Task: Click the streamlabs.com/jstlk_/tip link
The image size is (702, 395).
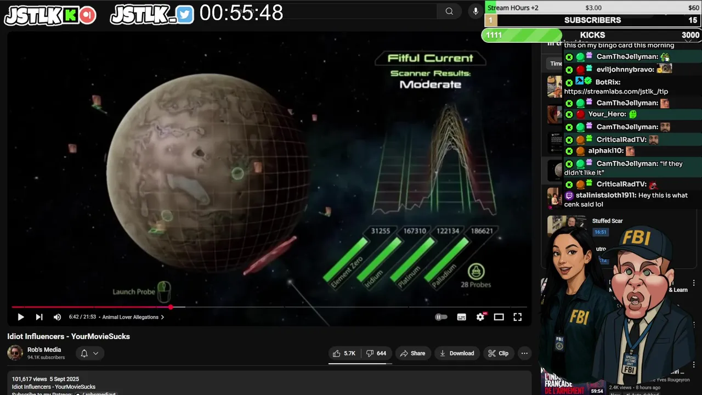Action: (616, 92)
